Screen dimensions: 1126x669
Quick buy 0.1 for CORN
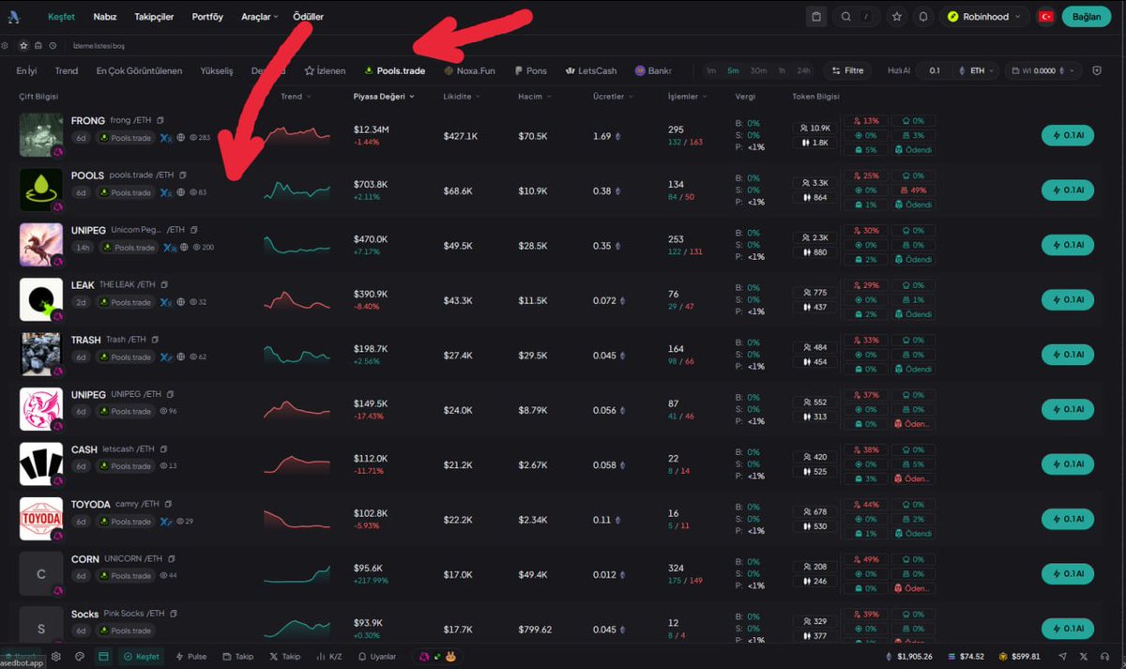coord(1068,573)
